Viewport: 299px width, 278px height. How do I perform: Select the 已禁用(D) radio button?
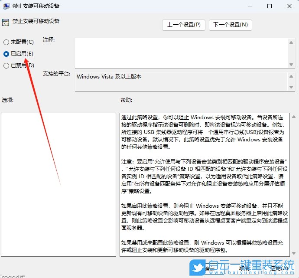6,65
